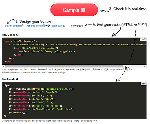
Task: Click 'Depending on where you place this code' note
Action: tap(50, 121)
